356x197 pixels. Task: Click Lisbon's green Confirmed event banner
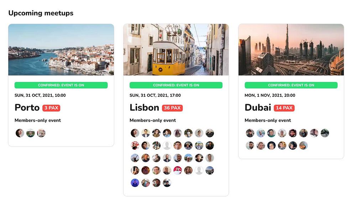coord(176,85)
